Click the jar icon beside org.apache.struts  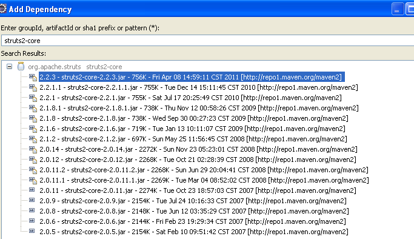(x=21, y=66)
